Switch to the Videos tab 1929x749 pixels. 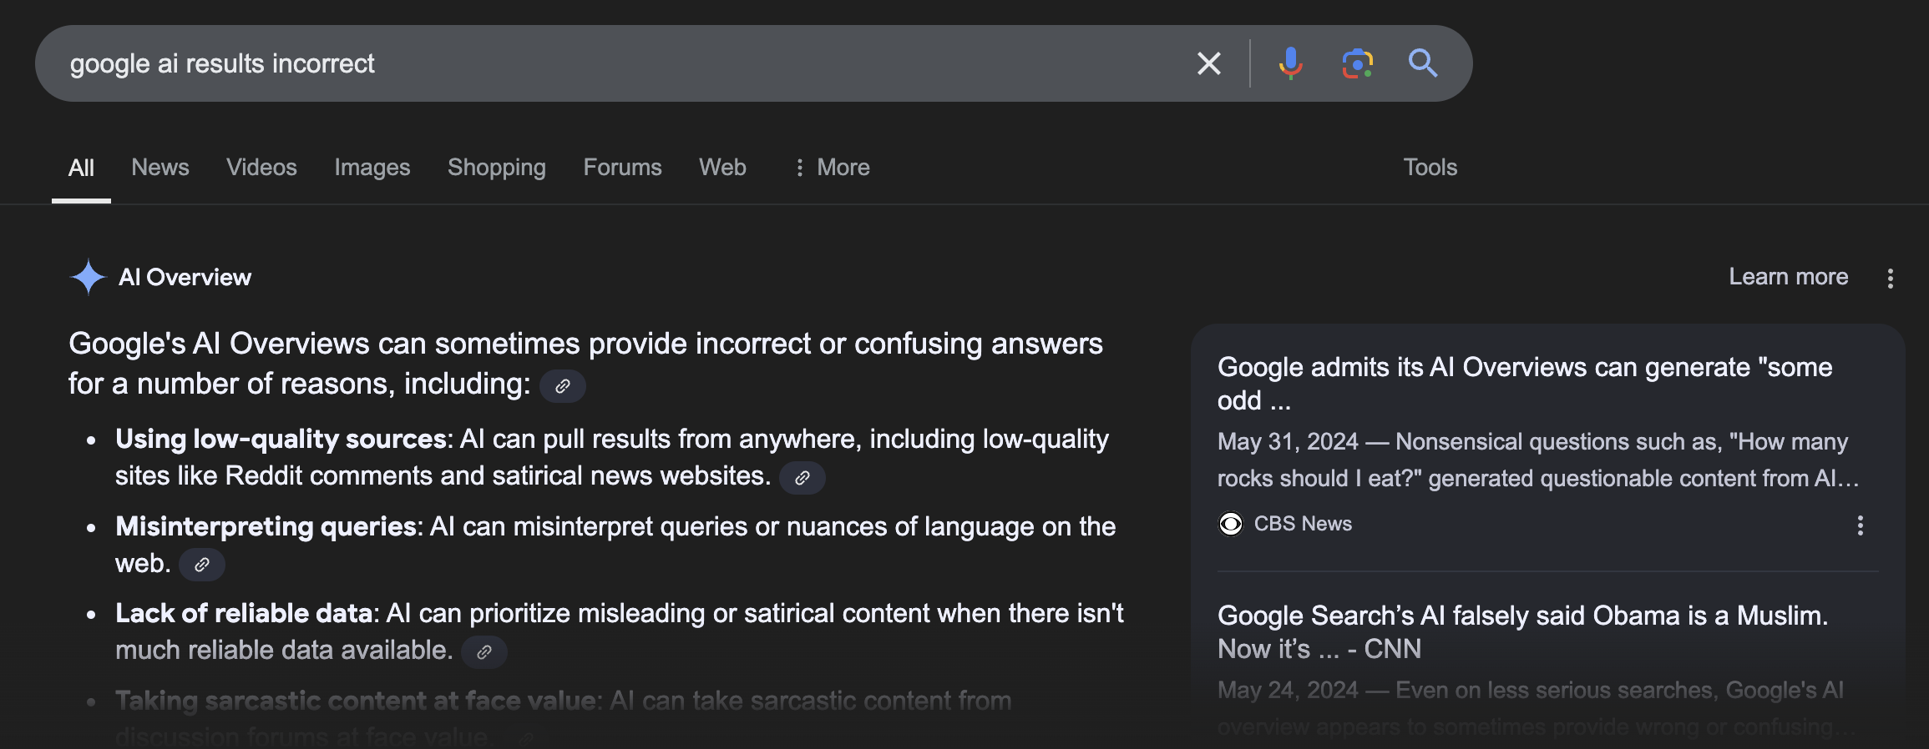[x=261, y=168]
